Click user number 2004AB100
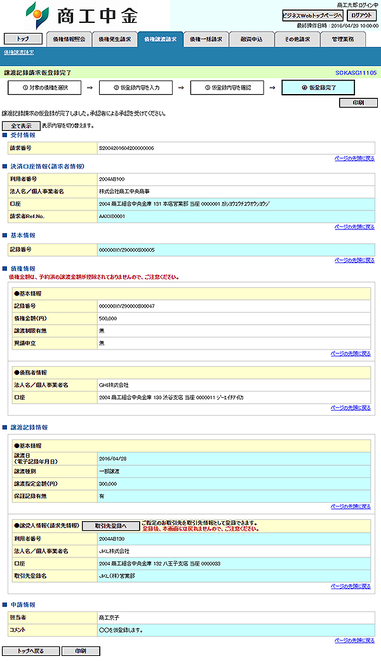 (x=112, y=179)
